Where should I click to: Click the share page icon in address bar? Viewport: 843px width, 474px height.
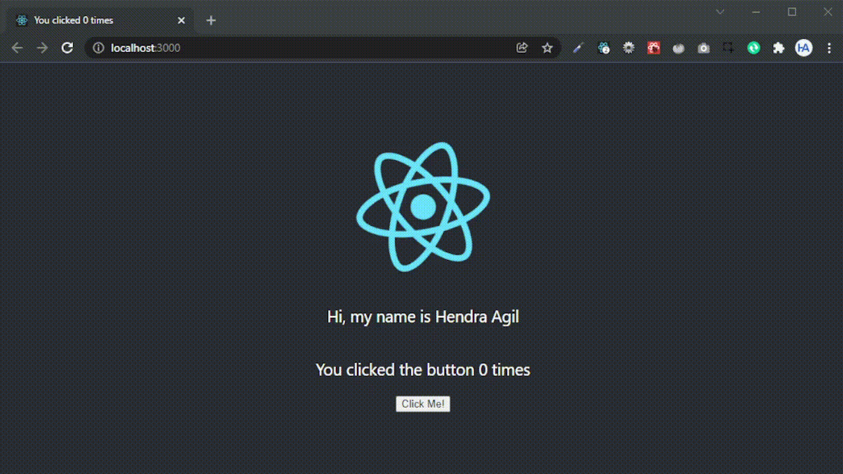tap(522, 48)
